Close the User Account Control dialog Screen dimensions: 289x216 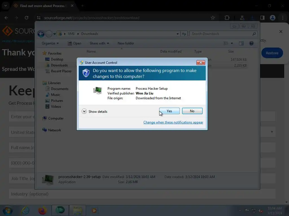[201, 63]
